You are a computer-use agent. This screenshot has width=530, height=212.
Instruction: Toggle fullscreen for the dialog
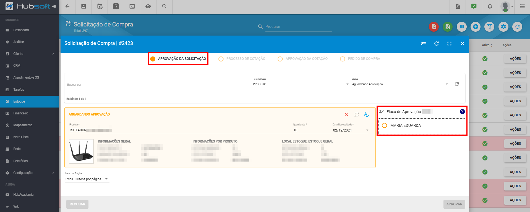click(450, 44)
